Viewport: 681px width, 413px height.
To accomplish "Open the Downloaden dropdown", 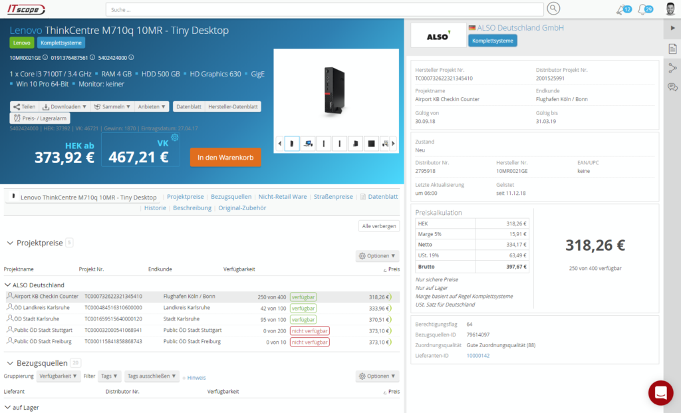I will click(x=64, y=106).
